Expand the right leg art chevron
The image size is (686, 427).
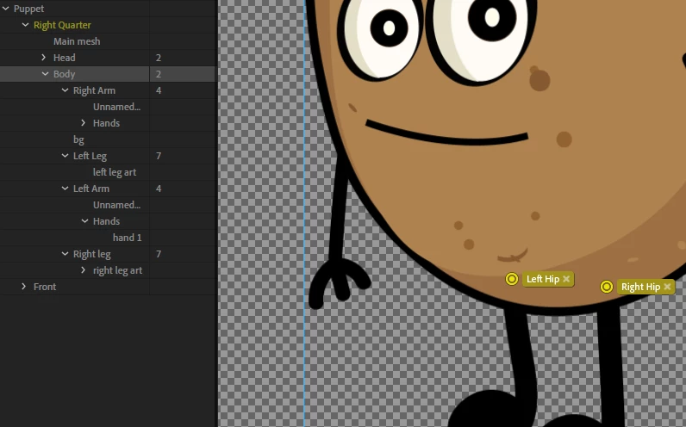click(83, 270)
